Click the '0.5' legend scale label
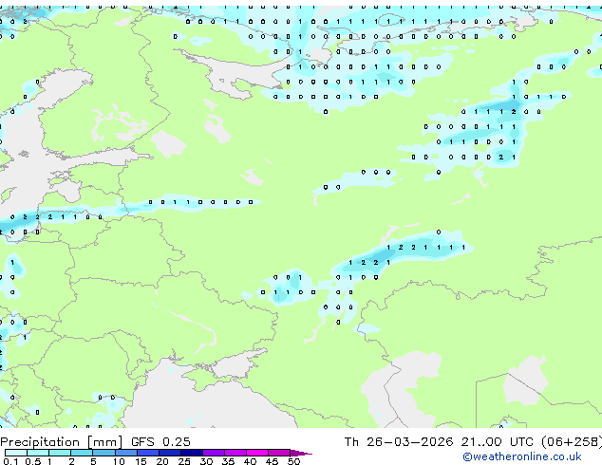The image size is (602, 465). click(33, 461)
